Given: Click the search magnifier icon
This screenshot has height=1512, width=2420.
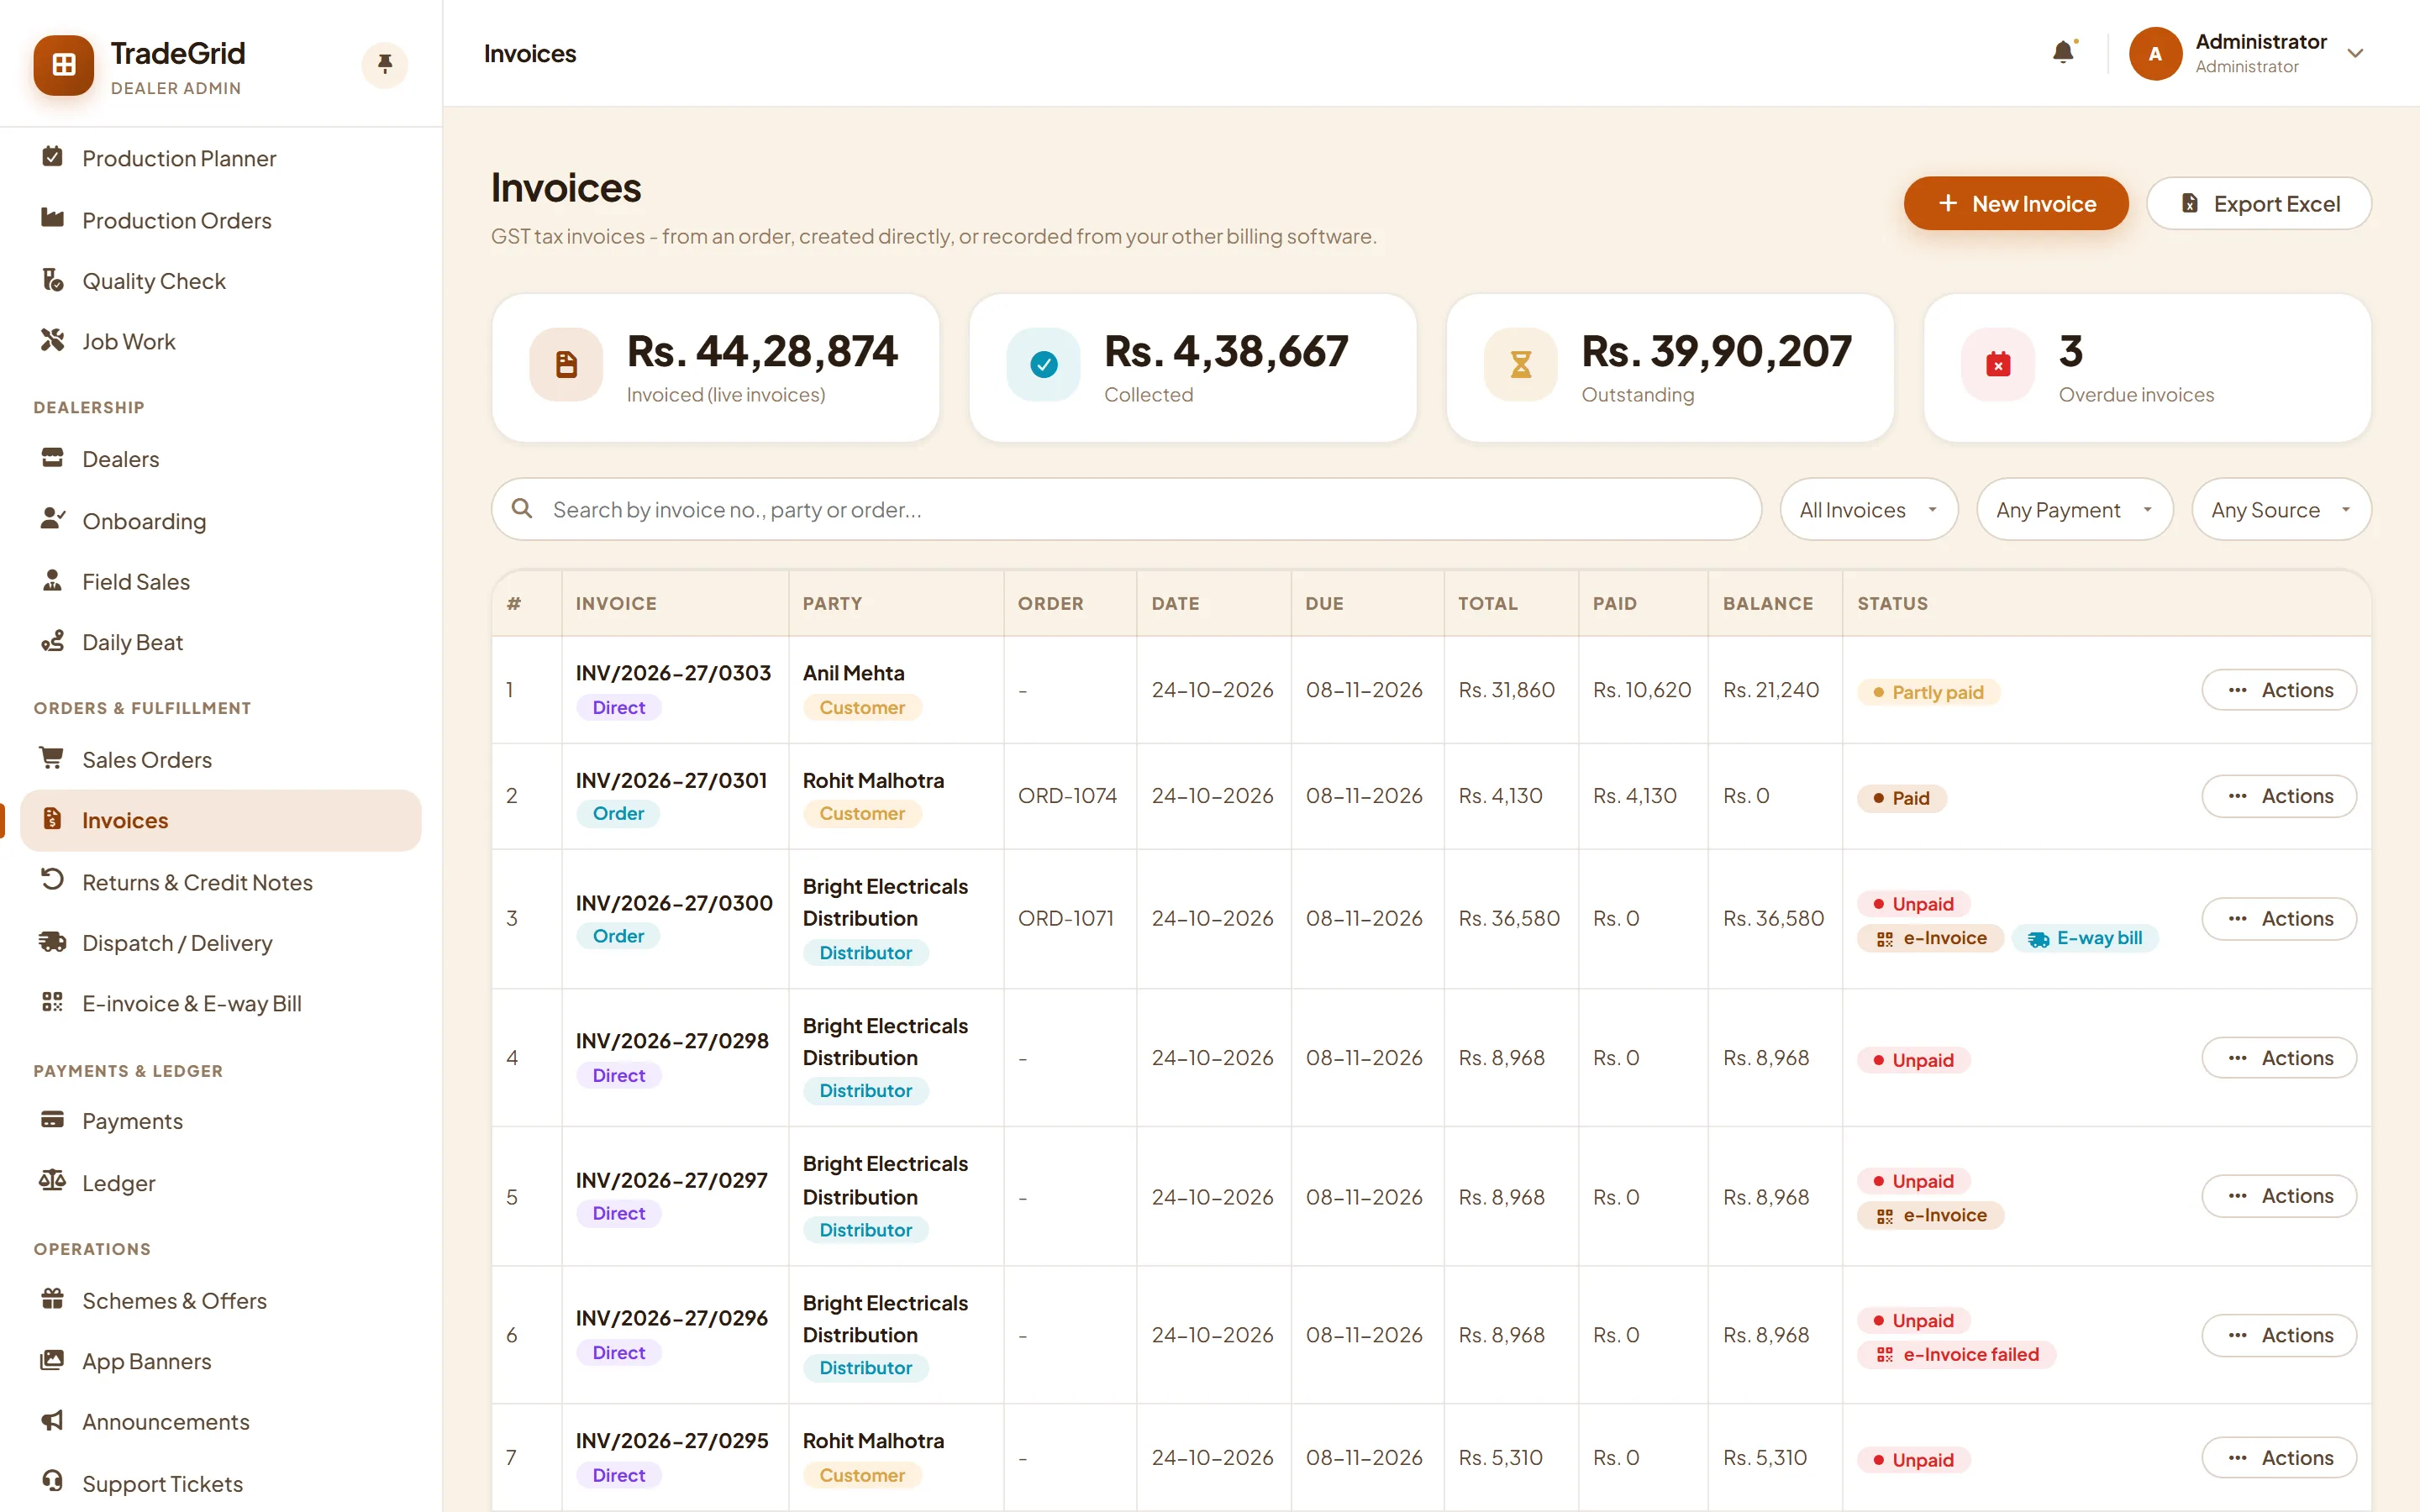Looking at the screenshot, I should click(x=522, y=509).
